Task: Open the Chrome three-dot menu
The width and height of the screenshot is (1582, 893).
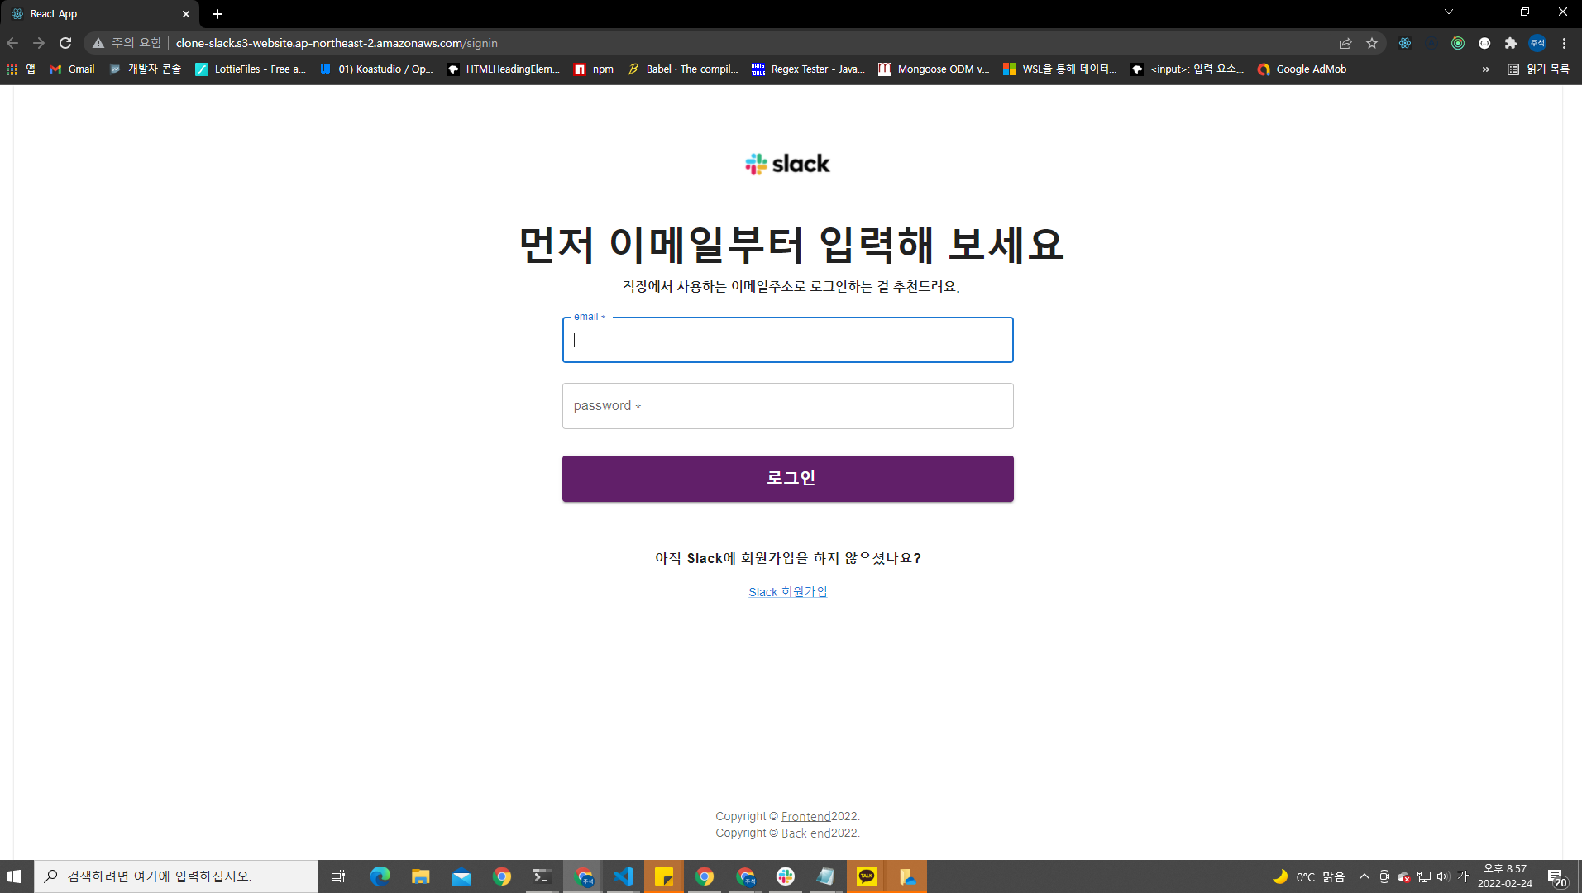Action: [x=1564, y=43]
